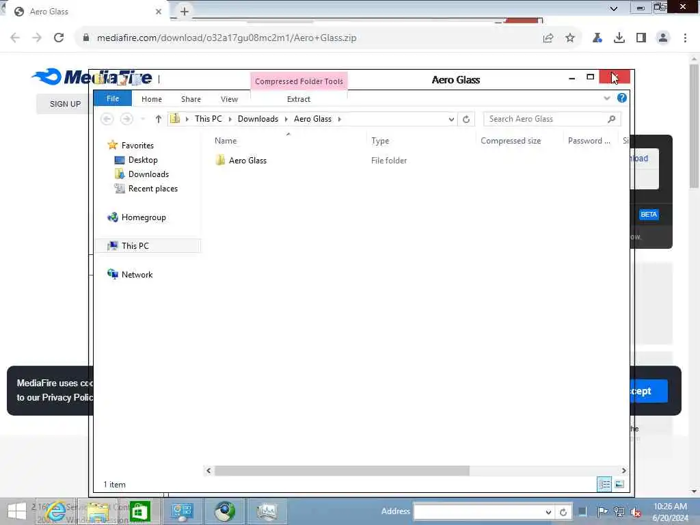Screen dimensions: 700x525
Task: Open recent locations dropdown arrow in Explorer
Action: click(143, 119)
